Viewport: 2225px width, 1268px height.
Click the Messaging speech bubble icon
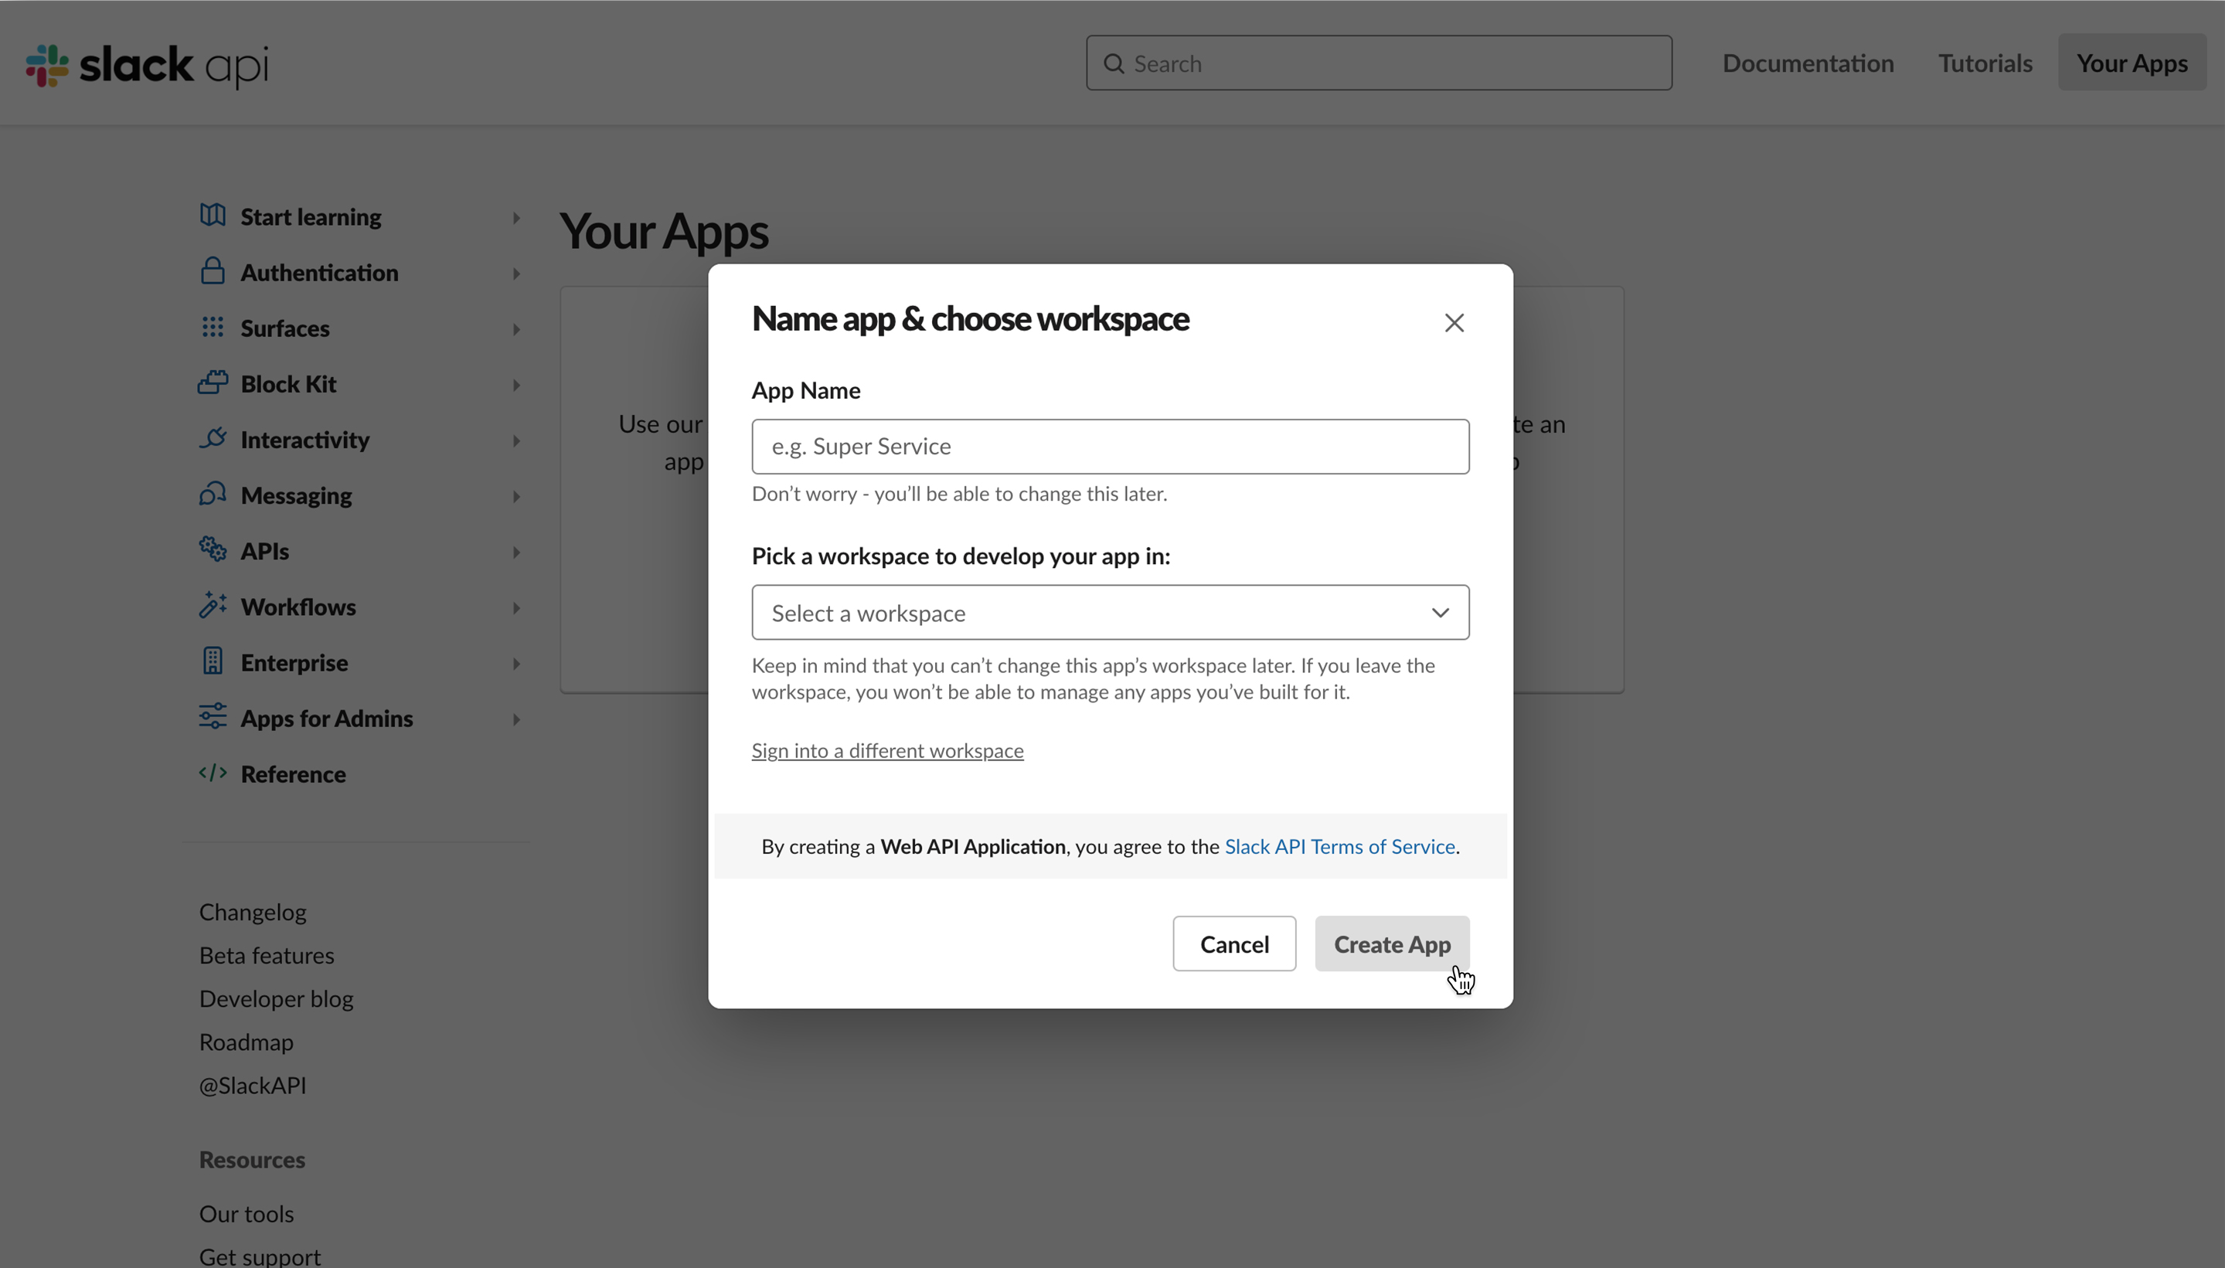(x=213, y=495)
